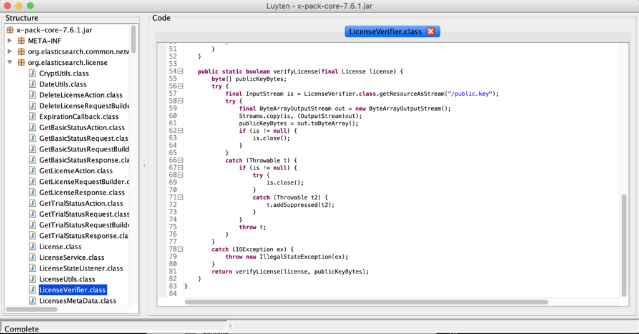Click the code view horizontal scrollbar thumb
639x334 pixels.
point(366,302)
